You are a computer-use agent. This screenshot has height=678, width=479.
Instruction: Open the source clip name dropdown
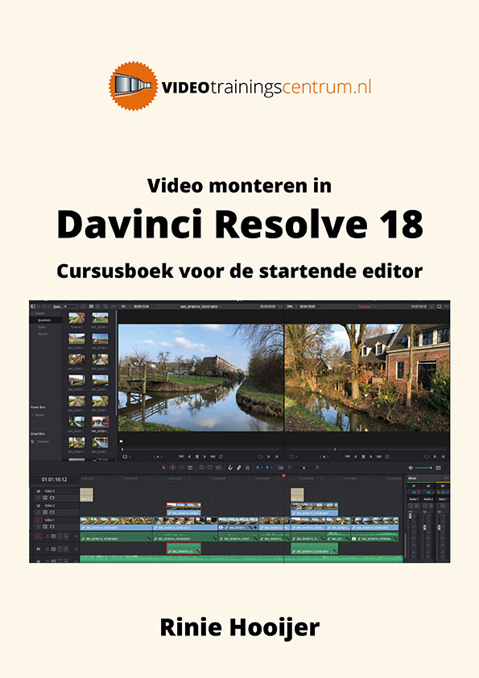200,306
